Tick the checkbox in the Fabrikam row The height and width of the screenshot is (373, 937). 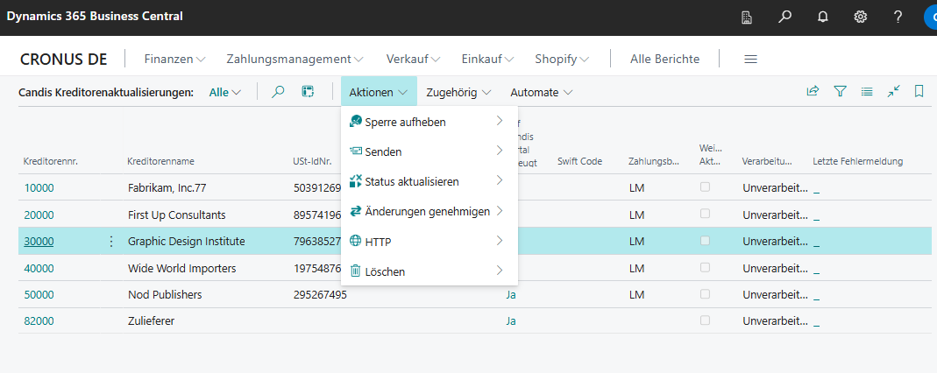(705, 187)
